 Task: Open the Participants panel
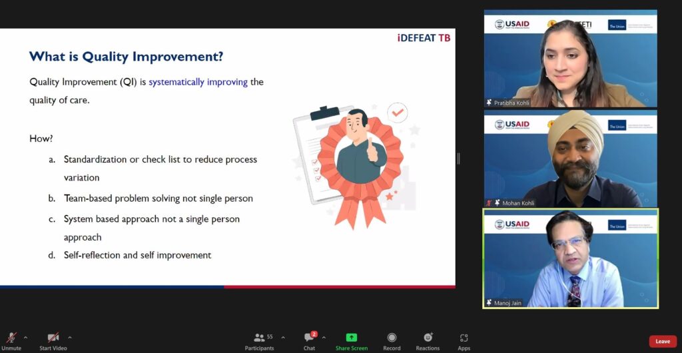click(x=258, y=338)
